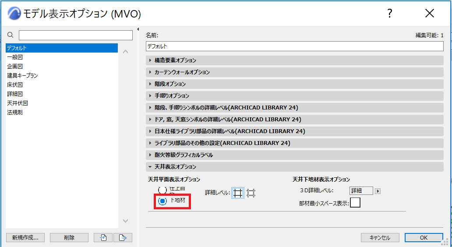Open the 3D詳細レベル dropdown showing 詳細
This screenshot has width=452, height=247.
361,191
